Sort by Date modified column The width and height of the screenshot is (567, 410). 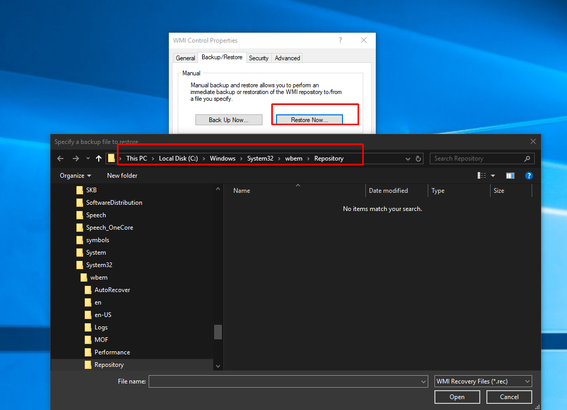388,191
